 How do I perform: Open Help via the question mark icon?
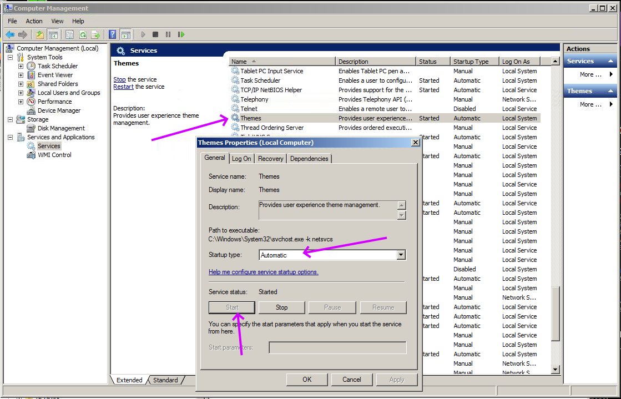pyautogui.click(x=113, y=34)
